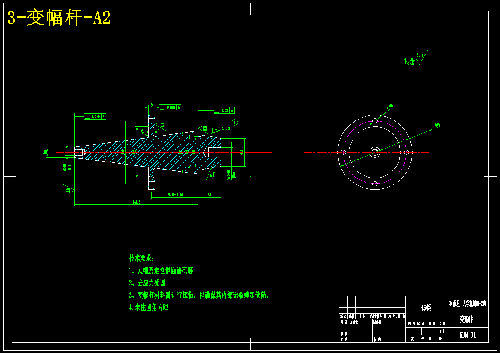Click the "阶段标记" header cell
The image size is (500, 353).
click(416, 324)
